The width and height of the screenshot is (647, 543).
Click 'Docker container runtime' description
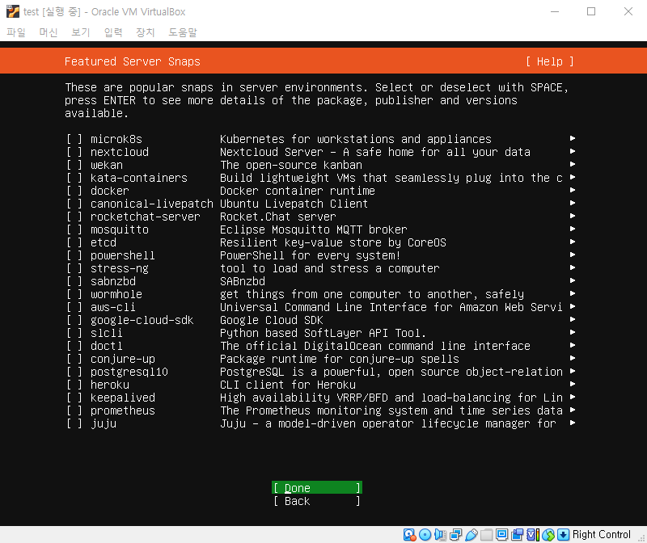tap(298, 191)
